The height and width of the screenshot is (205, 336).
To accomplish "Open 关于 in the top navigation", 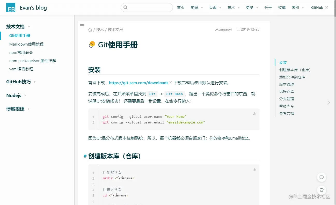I will [268, 8].
